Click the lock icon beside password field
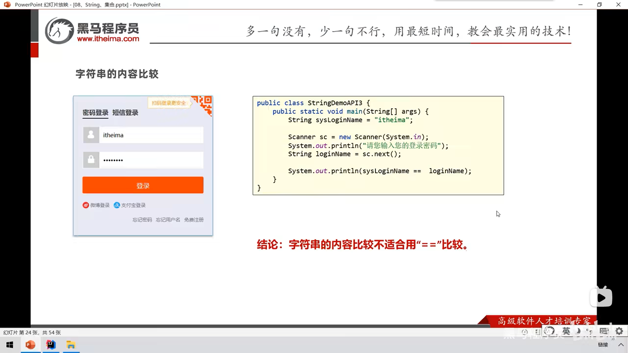 tap(91, 160)
